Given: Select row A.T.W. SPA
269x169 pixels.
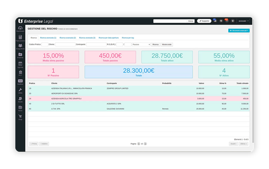Looking at the screenshot, I should click(x=139, y=109).
